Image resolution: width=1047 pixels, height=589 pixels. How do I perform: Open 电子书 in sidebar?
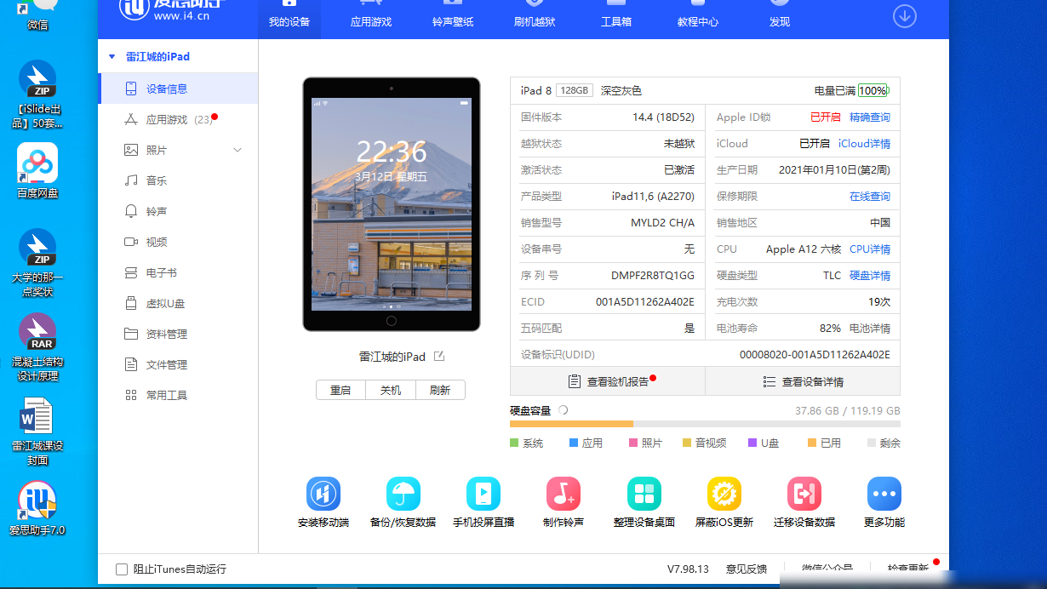(178, 273)
